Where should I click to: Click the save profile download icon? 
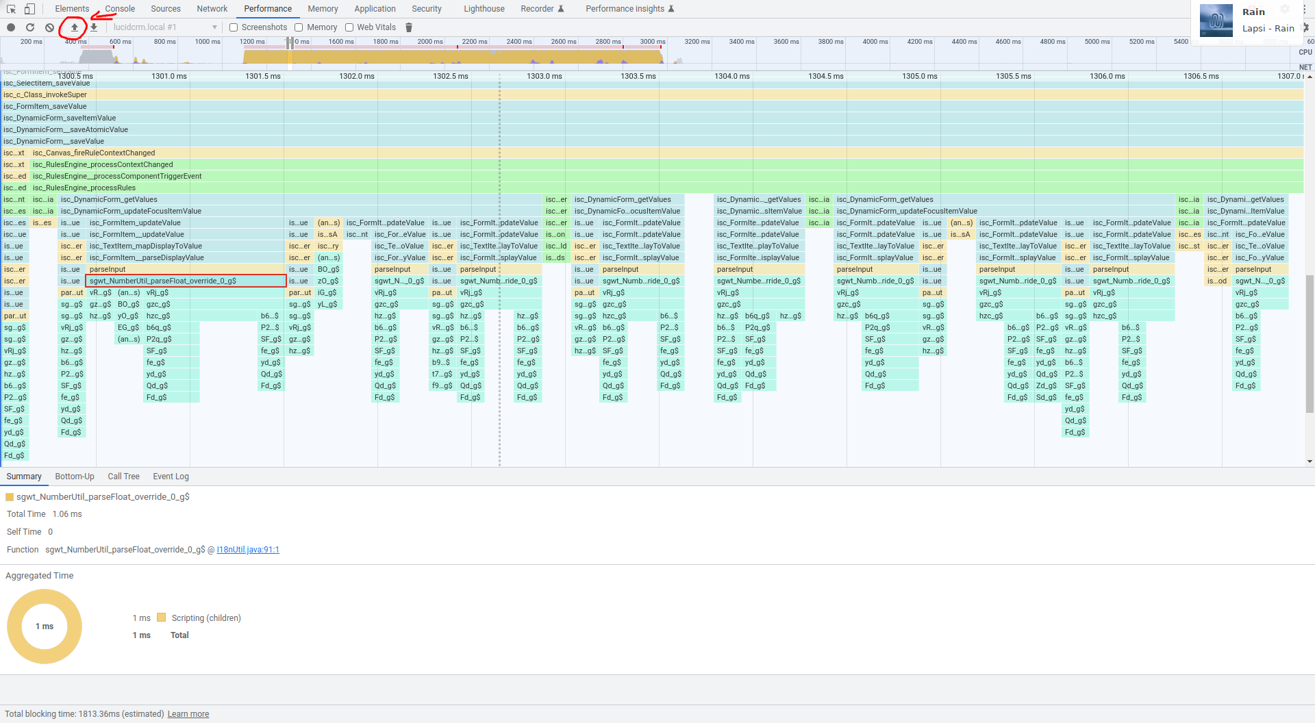click(x=94, y=27)
